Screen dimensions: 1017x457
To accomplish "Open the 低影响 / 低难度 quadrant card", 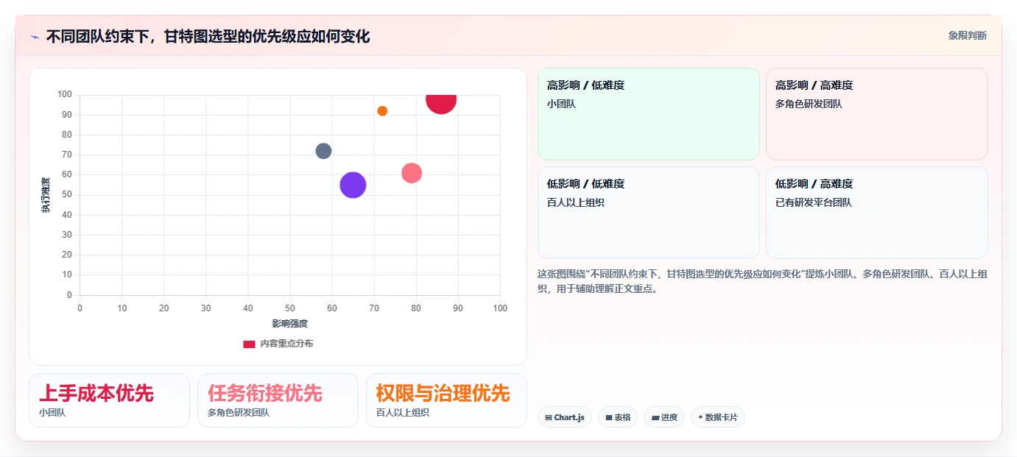I will pyautogui.click(x=648, y=213).
